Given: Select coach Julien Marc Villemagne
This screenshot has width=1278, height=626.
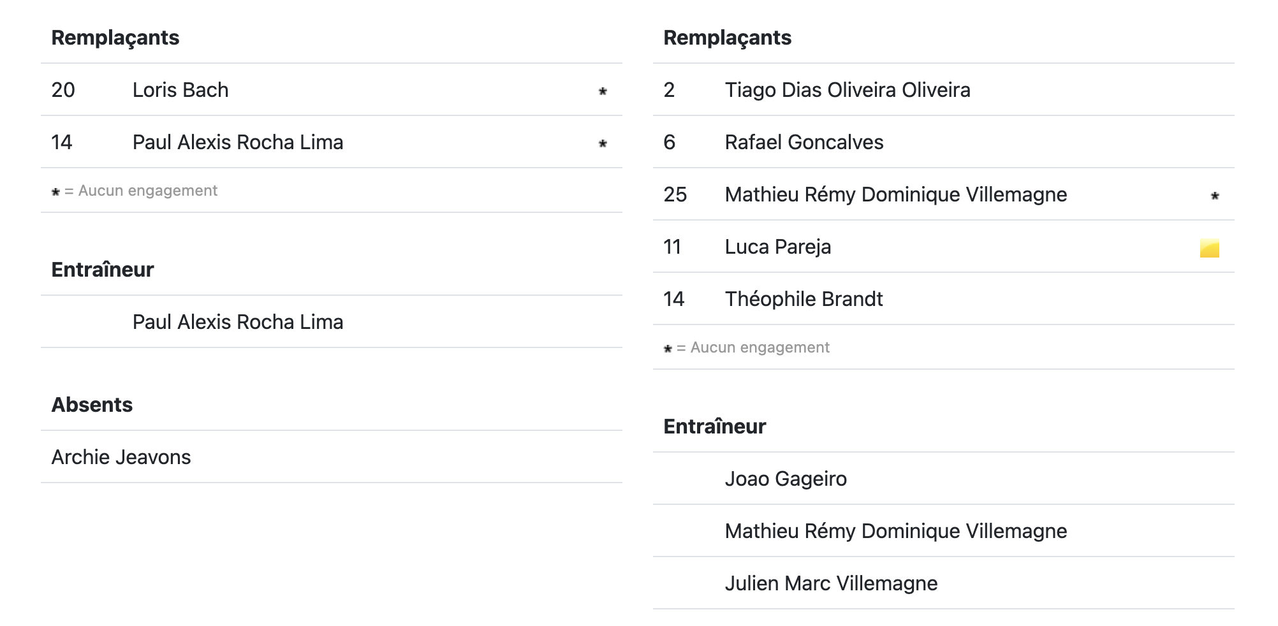Looking at the screenshot, I should coord(831,583).
